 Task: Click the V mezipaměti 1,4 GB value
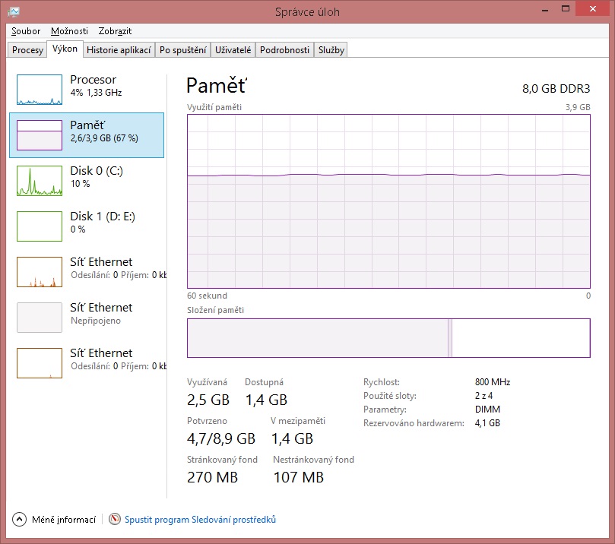292,438
